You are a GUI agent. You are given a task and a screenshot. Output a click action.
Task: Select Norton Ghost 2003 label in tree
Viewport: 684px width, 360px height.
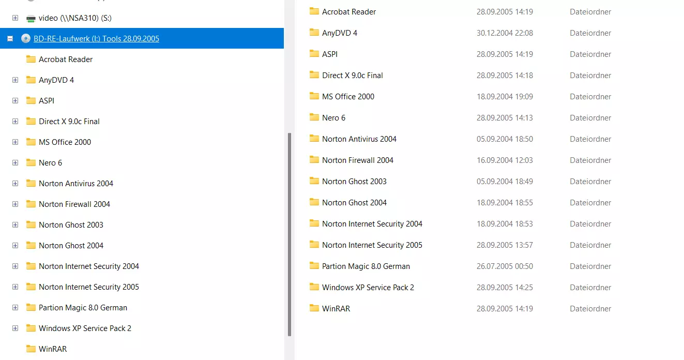(71, 225)
